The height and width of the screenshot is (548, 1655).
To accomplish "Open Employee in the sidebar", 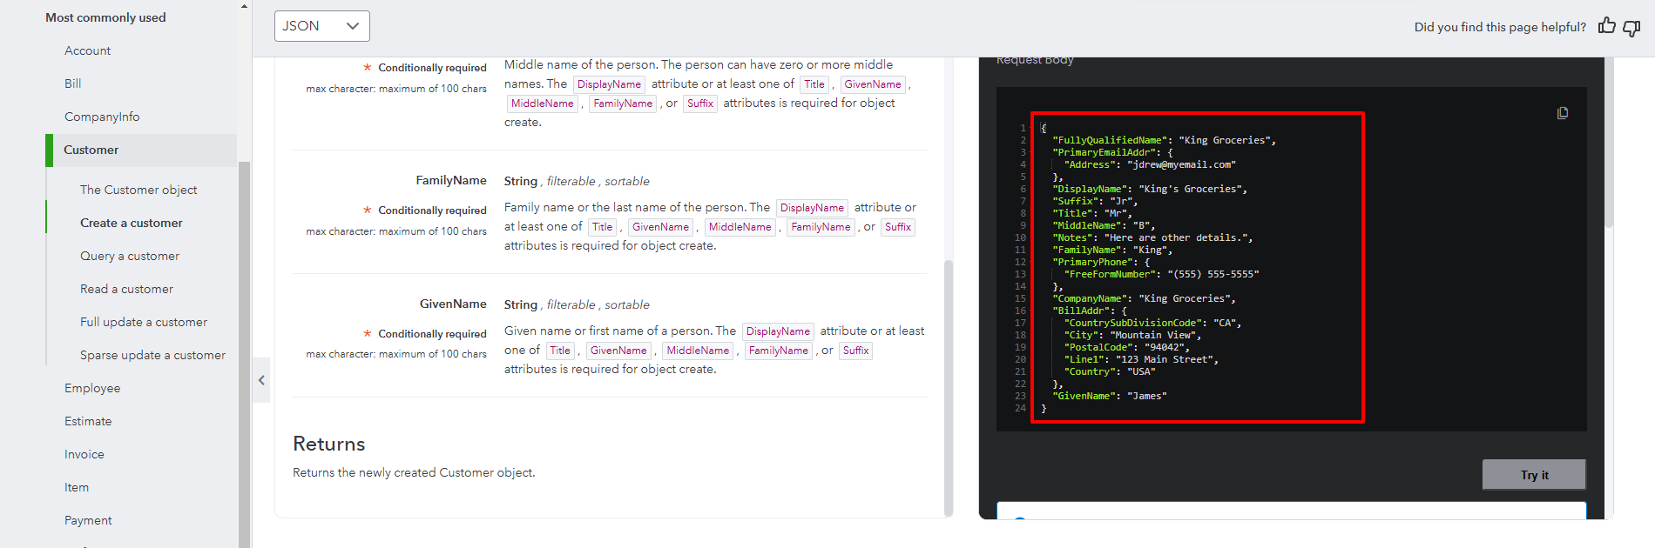I will (92, 388).
